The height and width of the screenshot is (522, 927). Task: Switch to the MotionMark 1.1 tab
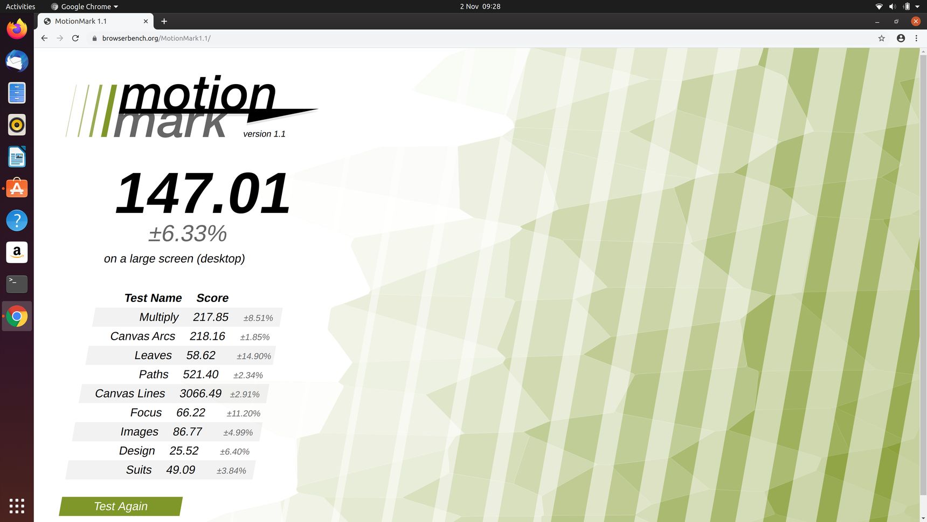[x=96, y=21]
